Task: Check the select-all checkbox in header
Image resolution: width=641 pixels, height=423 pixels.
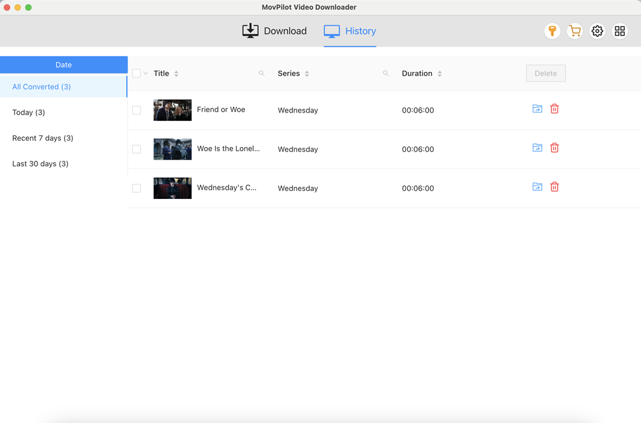Action: pyautogui.click(x=135, y=73)
